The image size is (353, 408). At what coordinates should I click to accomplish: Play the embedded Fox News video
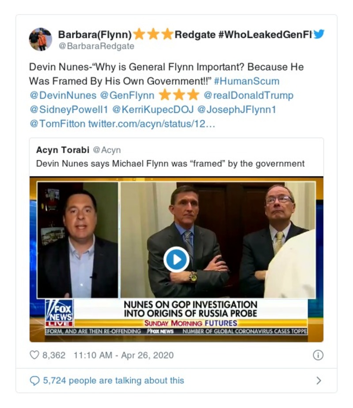click(176, 259)
